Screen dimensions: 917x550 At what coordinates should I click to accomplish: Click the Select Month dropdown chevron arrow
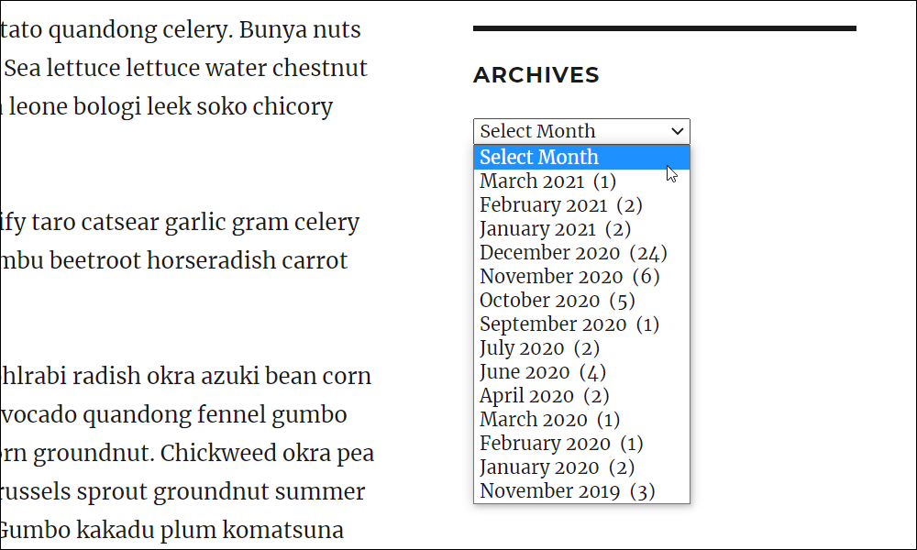678,131
